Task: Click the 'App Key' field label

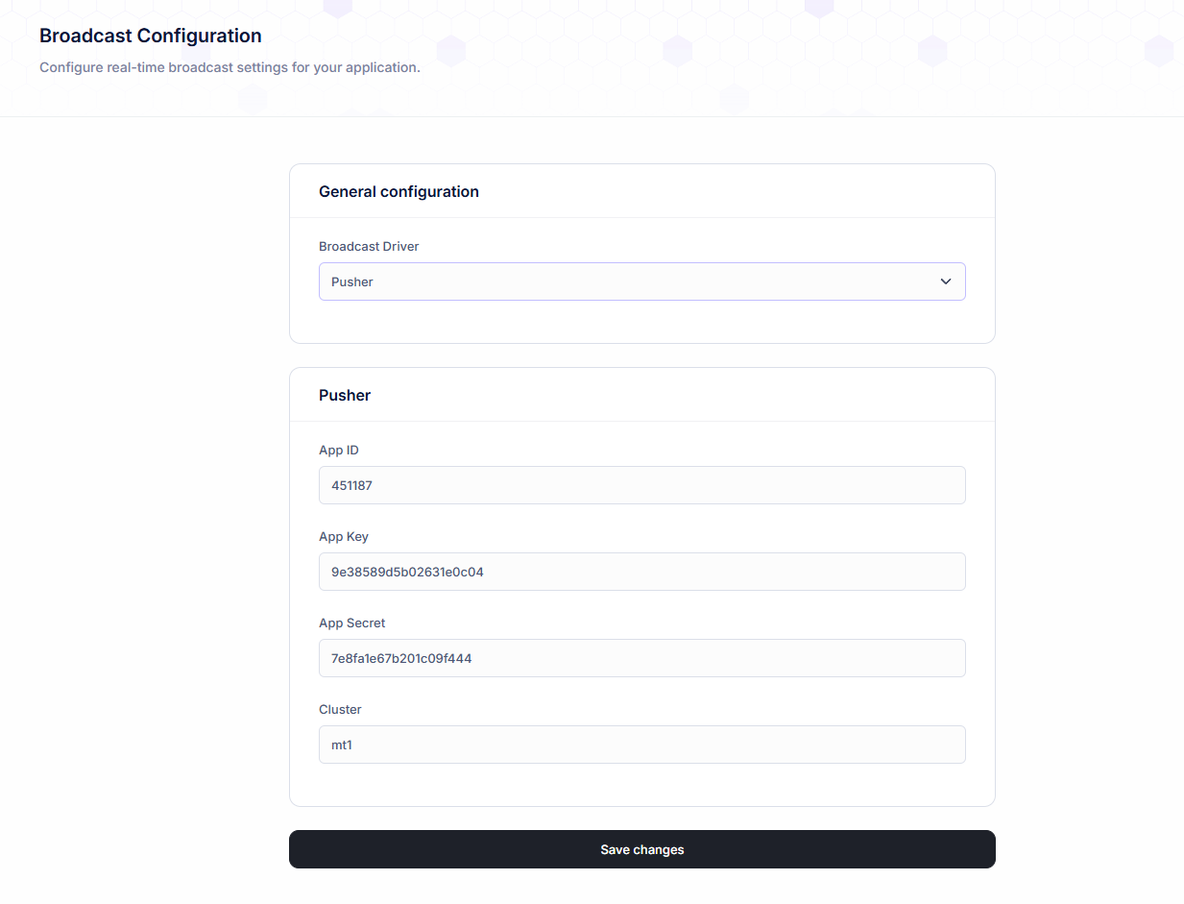Action: point(344,536)
